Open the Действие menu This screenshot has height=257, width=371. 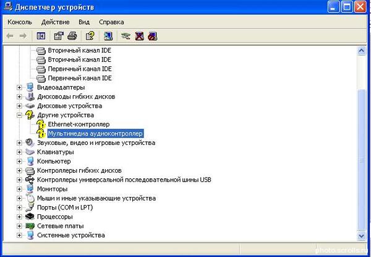56,22
